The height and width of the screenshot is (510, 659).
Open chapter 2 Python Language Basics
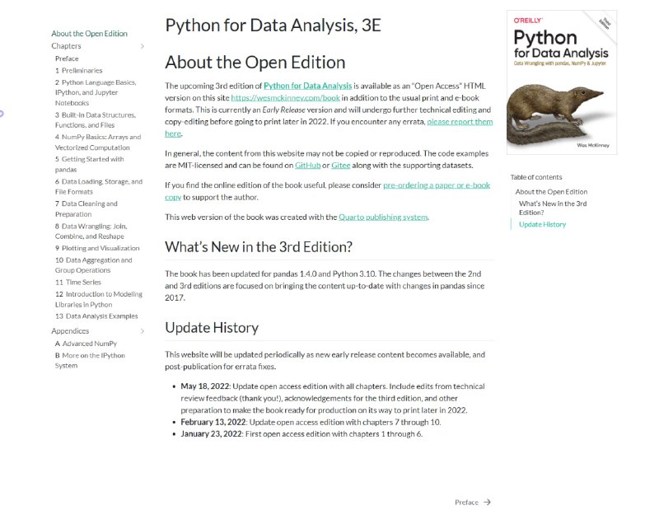point(96,92)
